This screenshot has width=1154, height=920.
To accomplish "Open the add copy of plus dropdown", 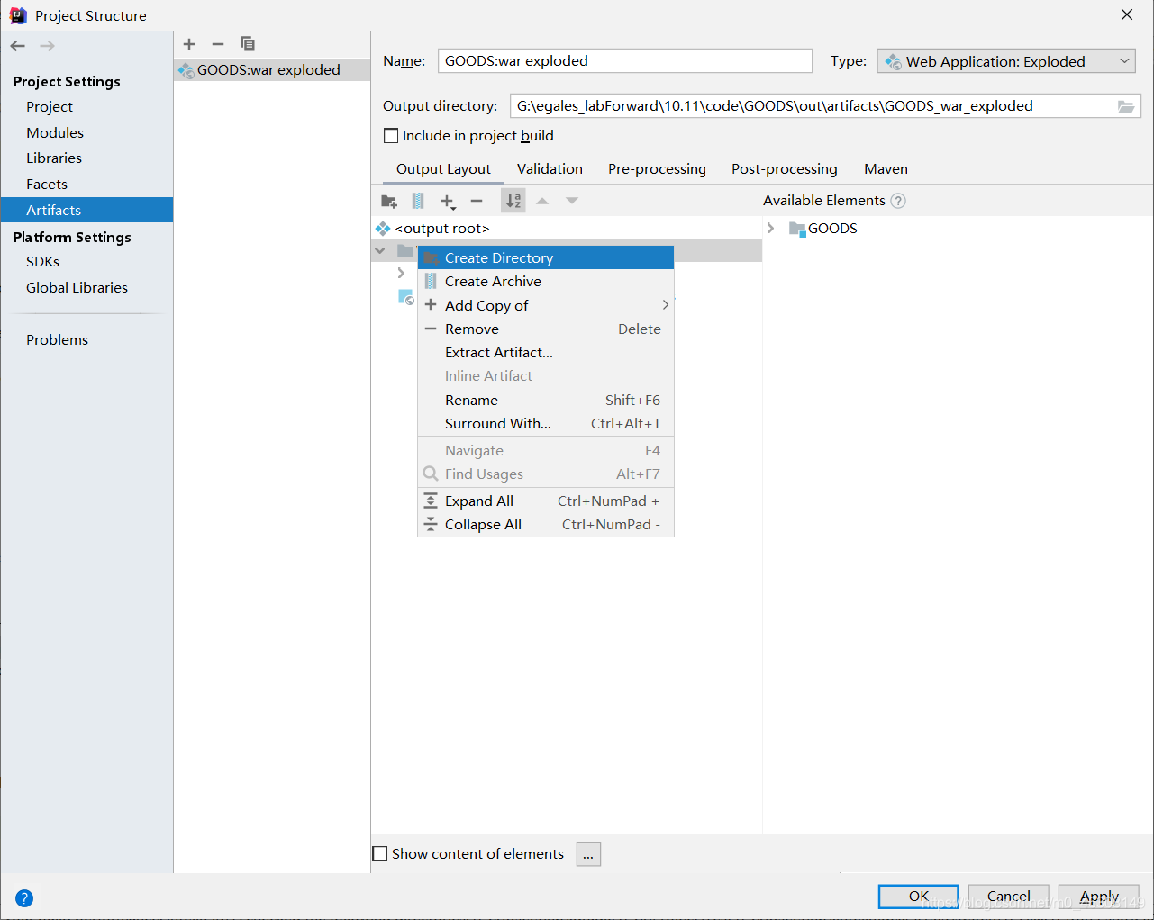I will 448,201.
